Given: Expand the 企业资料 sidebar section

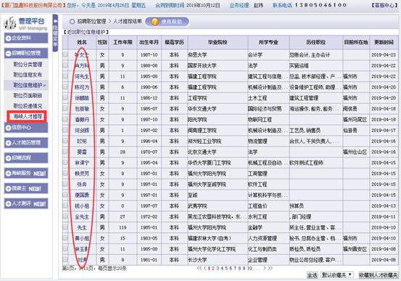Looking at the screenshot, I should (26, 38).
